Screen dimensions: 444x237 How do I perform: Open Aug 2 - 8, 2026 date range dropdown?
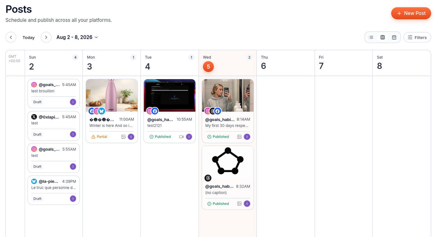pos(77,37)
